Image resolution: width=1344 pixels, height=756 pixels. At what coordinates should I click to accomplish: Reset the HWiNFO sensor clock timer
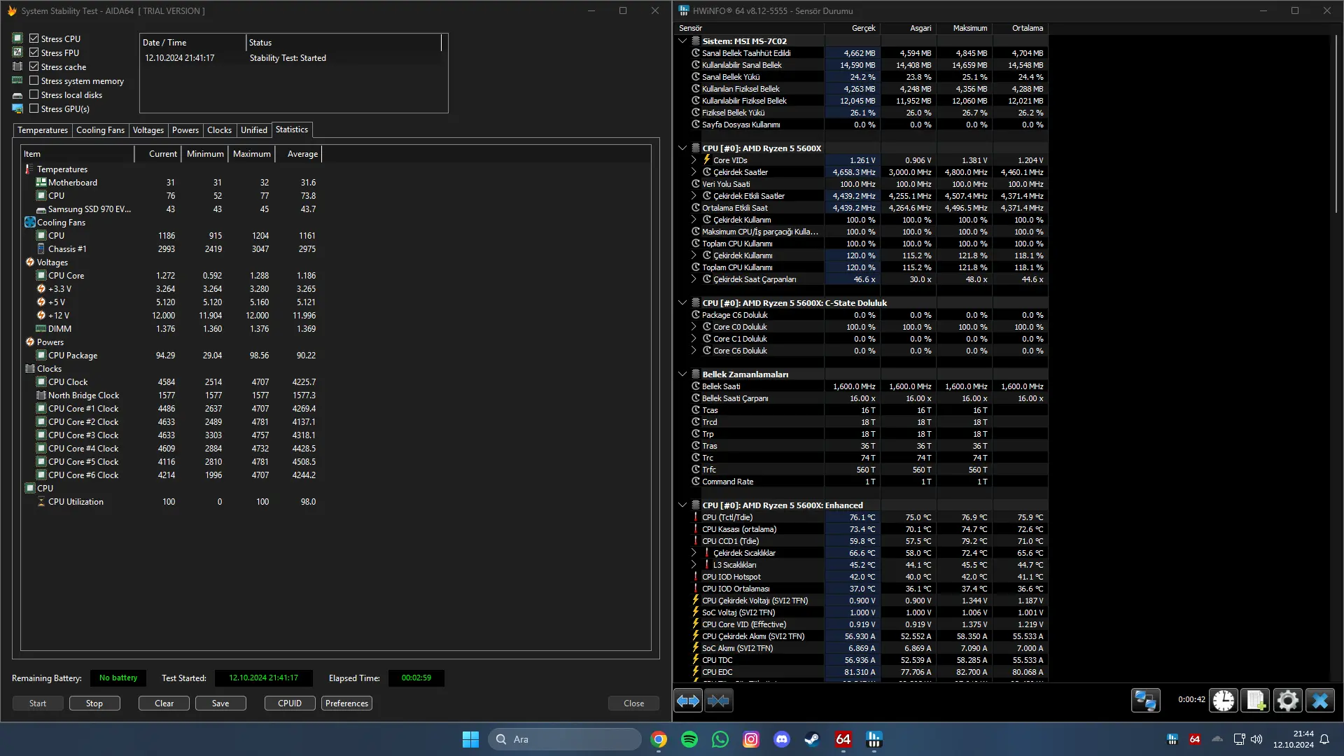click(x=1224, y=701)
